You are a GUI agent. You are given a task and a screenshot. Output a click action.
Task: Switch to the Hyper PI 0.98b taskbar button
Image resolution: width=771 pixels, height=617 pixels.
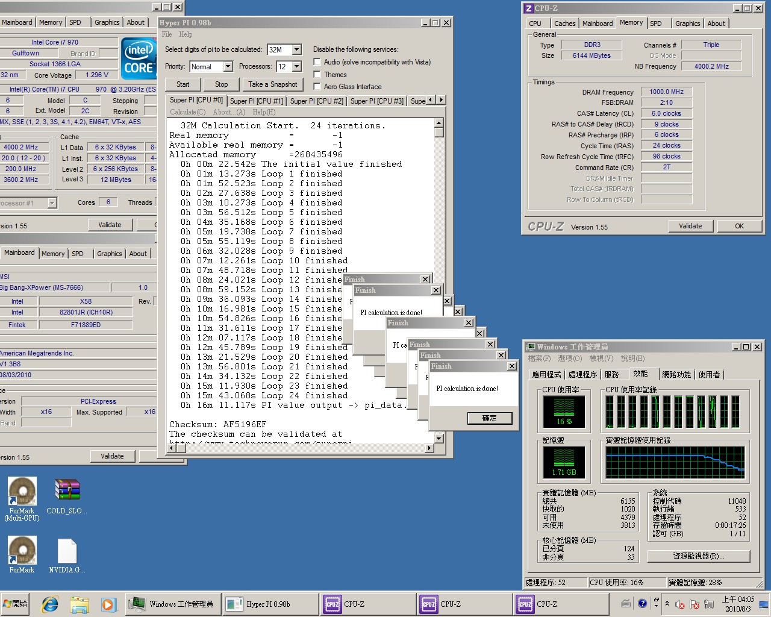[x=270, y=604]
